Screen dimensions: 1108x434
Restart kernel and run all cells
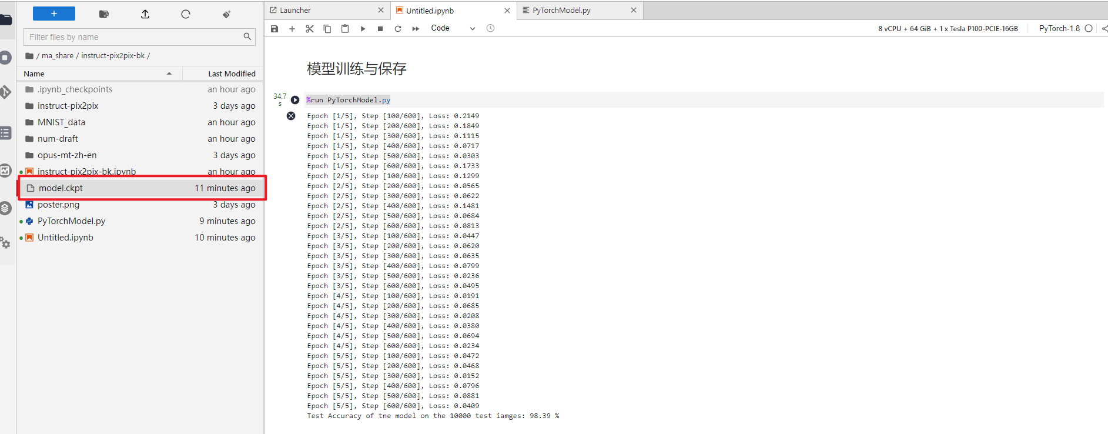click(x=416, y=28)
